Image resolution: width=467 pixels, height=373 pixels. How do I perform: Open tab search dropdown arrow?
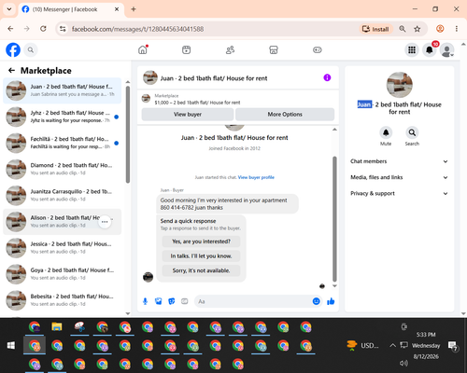[9, 9]
